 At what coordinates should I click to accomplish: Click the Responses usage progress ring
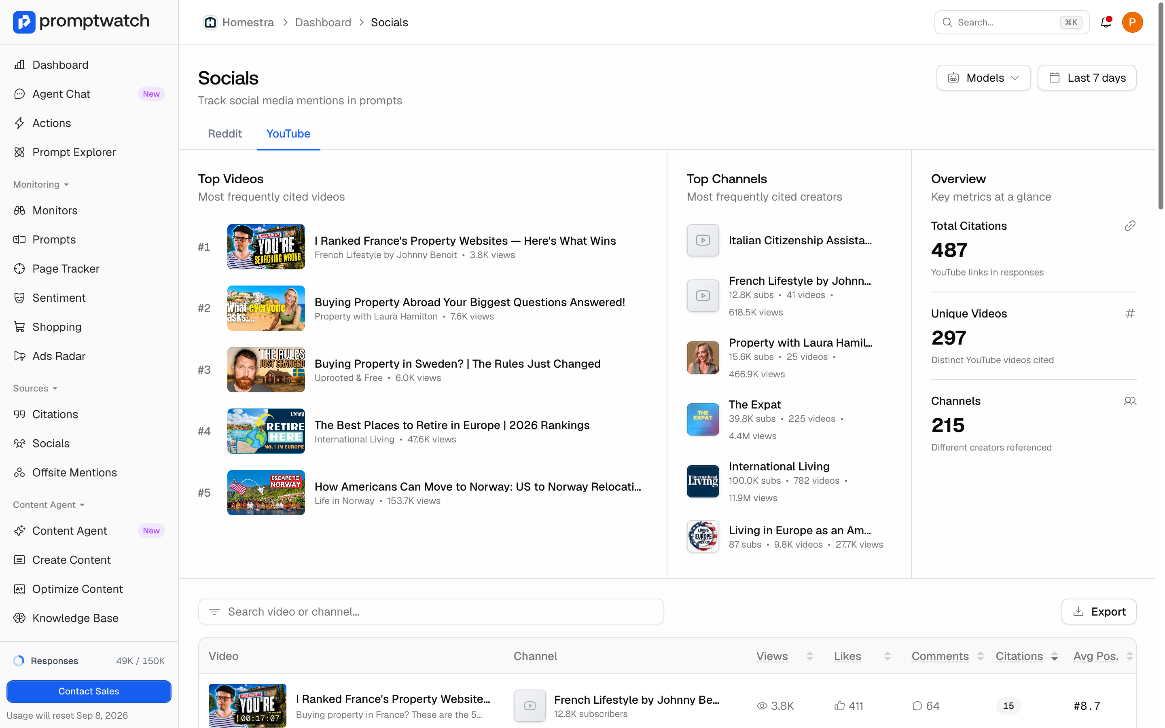[19, 660]
